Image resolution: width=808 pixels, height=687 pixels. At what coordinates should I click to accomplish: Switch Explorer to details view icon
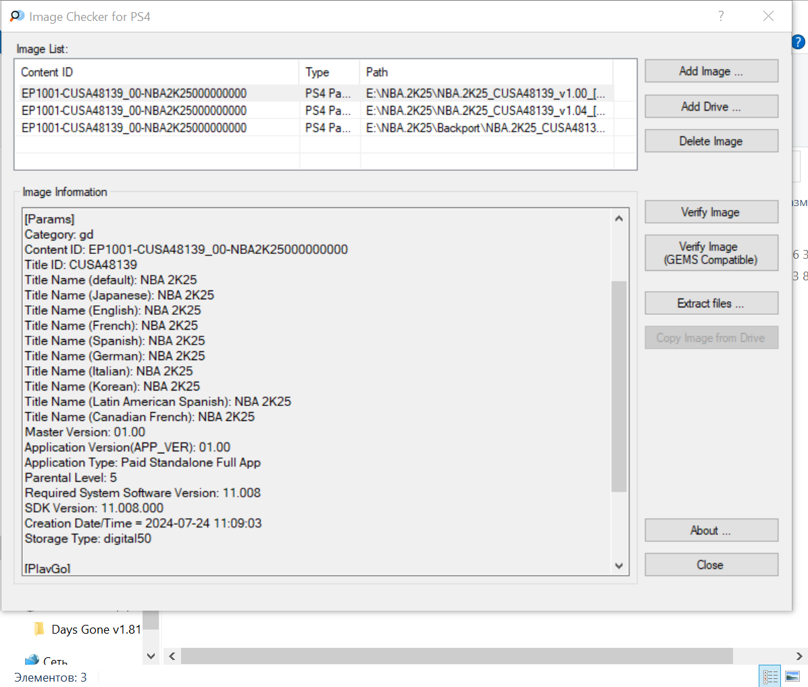click(x=770, y=676)
